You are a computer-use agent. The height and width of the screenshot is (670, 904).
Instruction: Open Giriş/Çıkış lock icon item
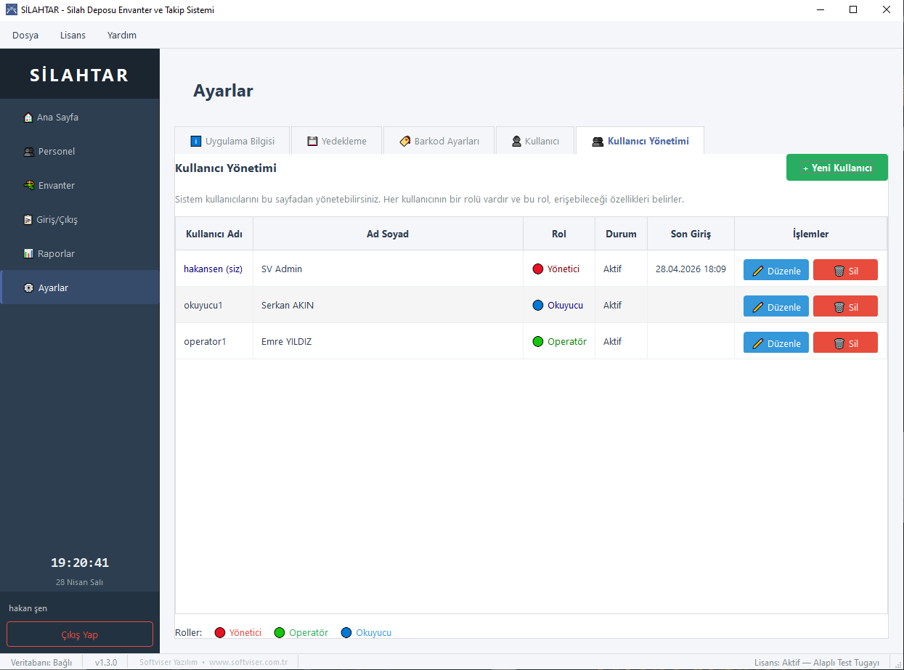pyautogui.click(x=28, y=220)
